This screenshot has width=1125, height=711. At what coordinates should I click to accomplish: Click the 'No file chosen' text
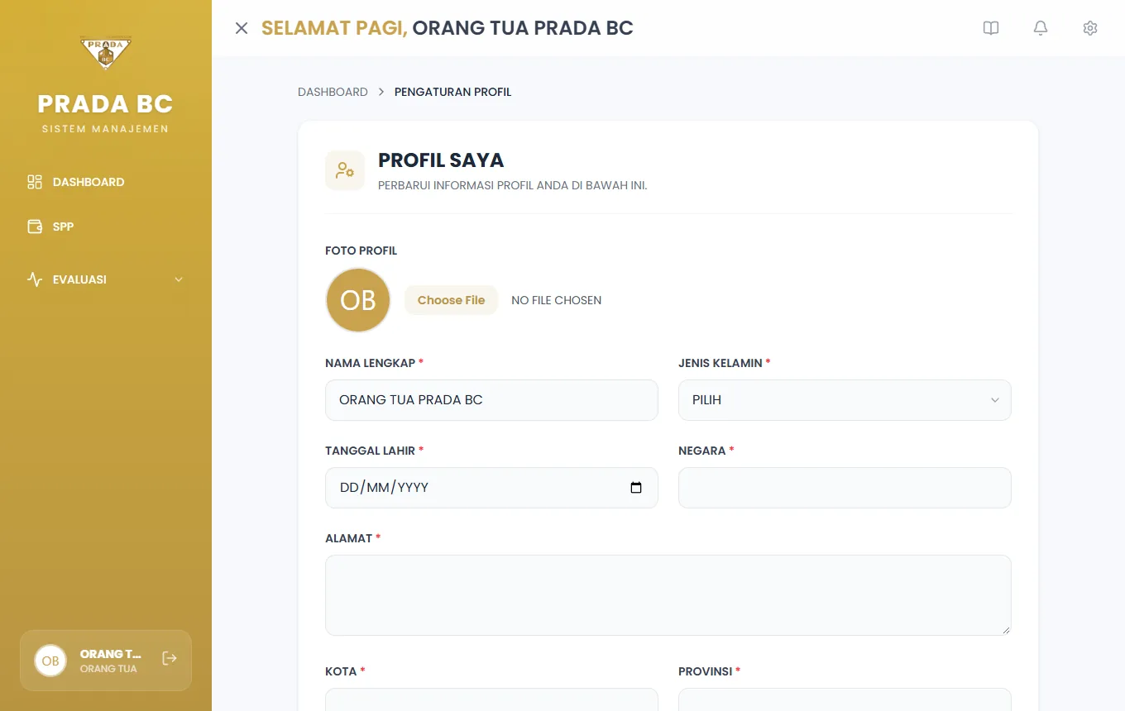pyautogui.click(x=556, y=300)
